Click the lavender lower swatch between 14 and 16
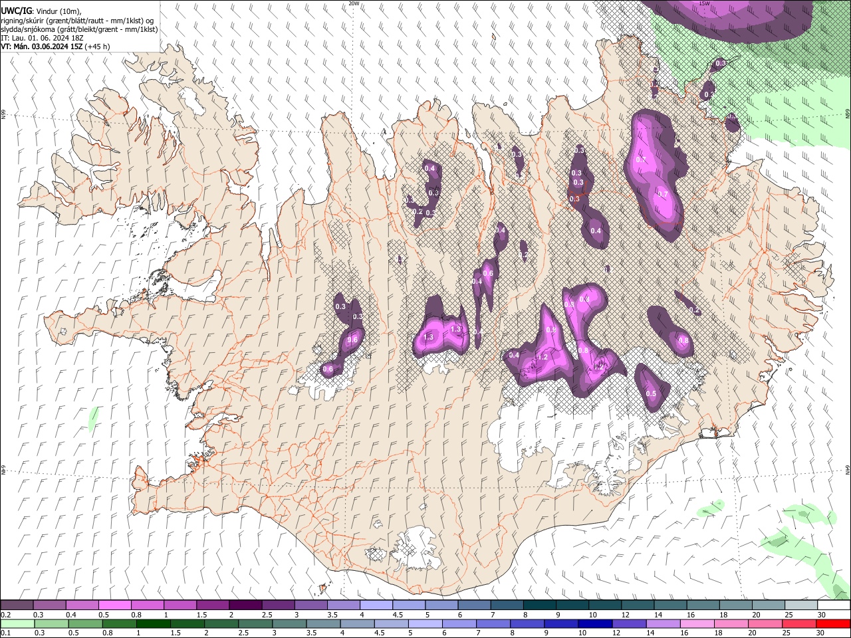This screenshot has height=638, width=851. (664, 623)
